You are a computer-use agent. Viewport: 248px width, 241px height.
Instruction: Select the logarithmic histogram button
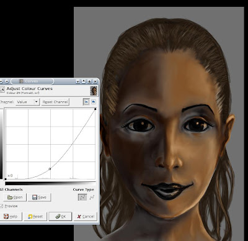click(94, 102)
